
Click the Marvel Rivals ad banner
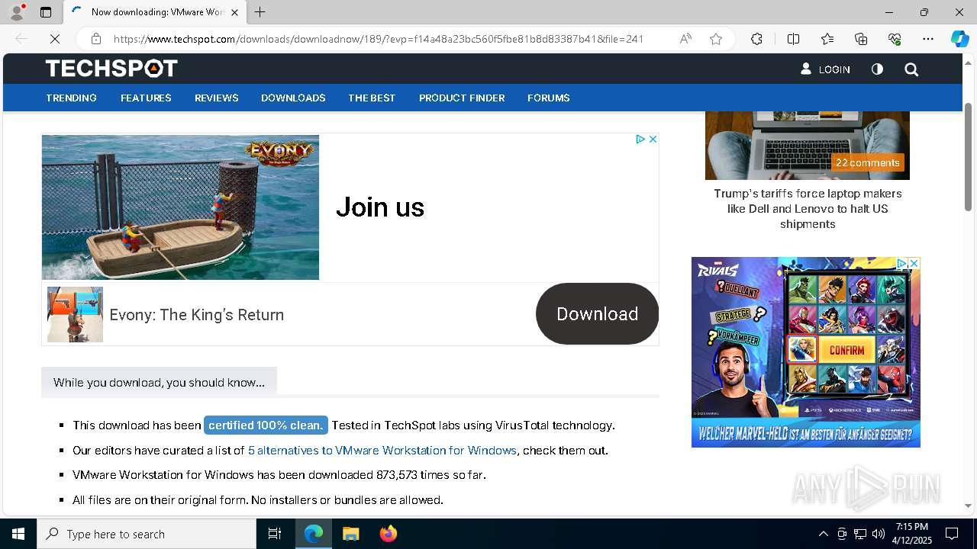coord(806,352)
